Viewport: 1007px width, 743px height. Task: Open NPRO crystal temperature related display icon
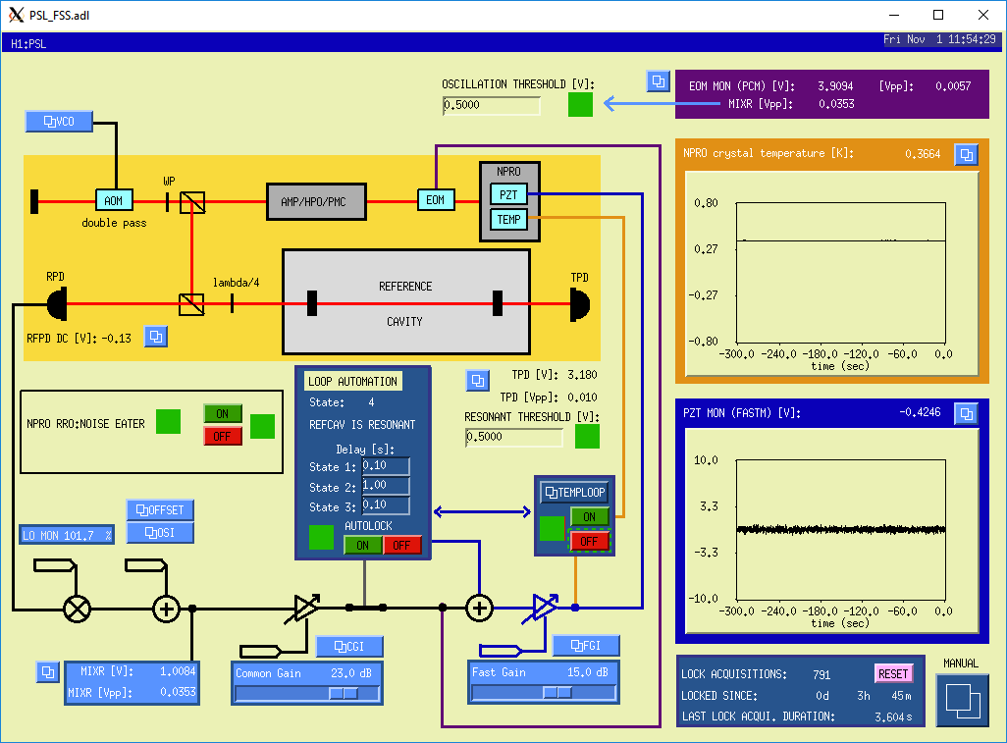pyautogui.click(x=967, y=155)
